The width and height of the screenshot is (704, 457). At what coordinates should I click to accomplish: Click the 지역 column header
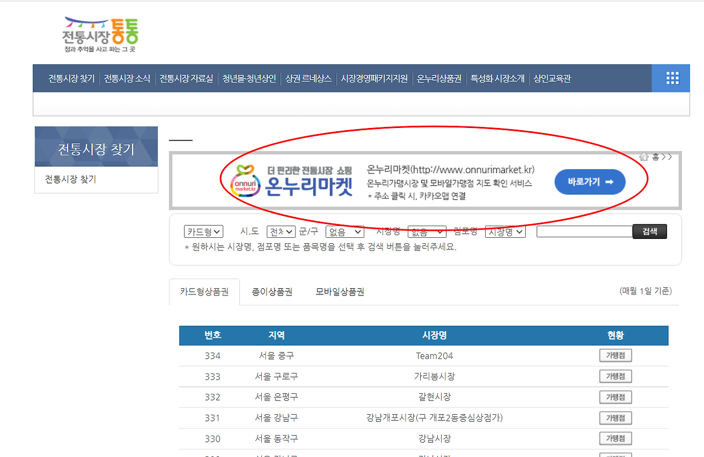pos(276,336)
